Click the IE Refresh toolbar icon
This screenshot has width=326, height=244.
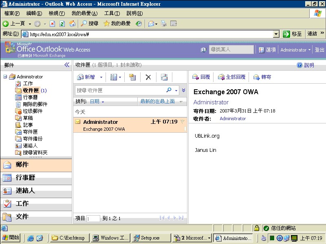tap(62, 24)
